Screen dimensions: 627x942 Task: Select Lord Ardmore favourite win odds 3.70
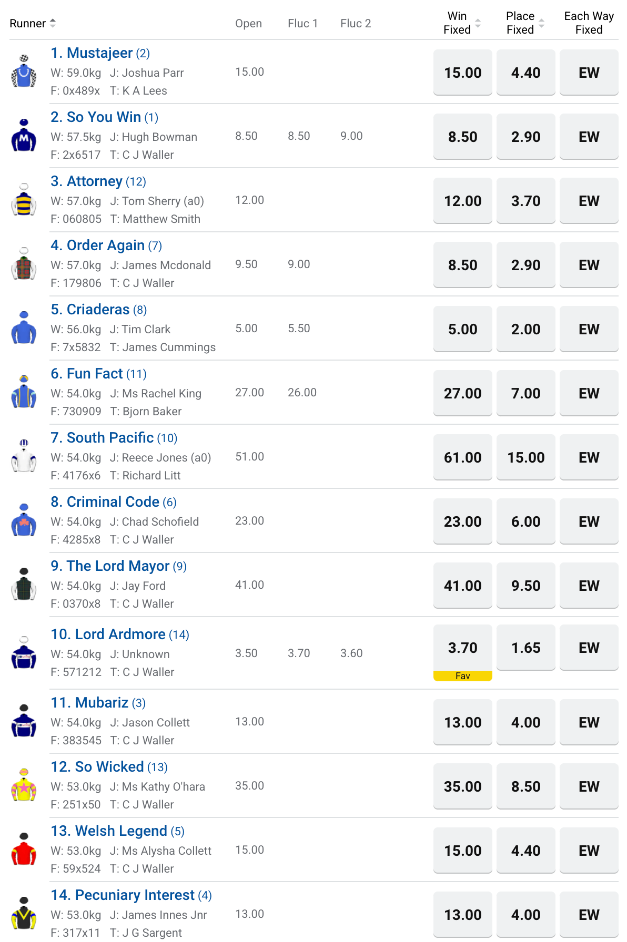tap(463, 648)
